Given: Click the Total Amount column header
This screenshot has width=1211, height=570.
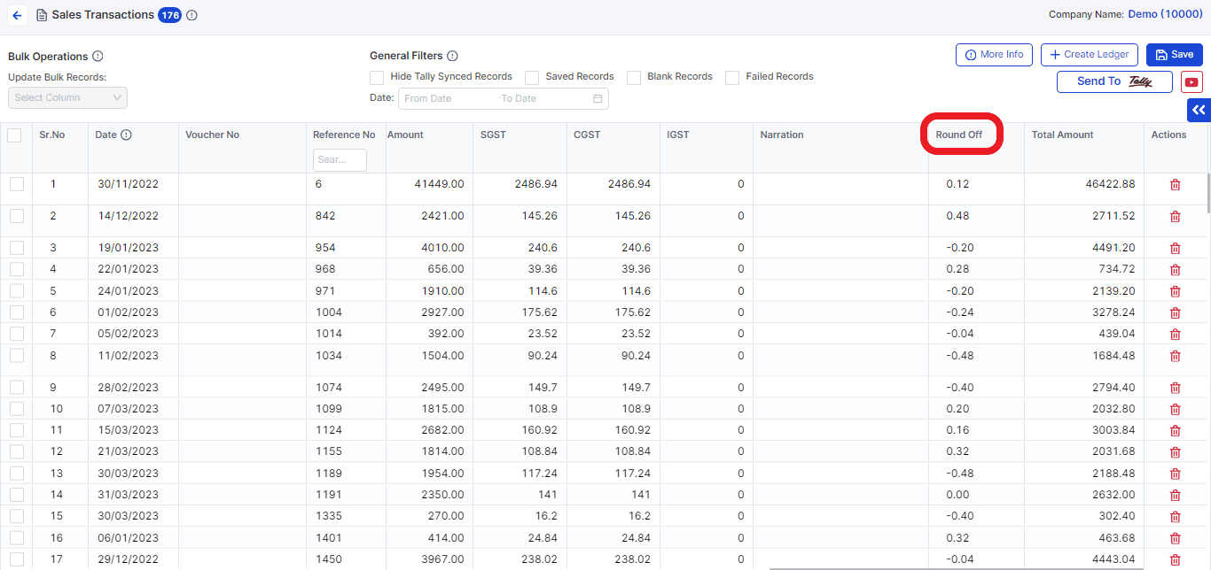Looking at the screenshot, I should (1062, 135).
